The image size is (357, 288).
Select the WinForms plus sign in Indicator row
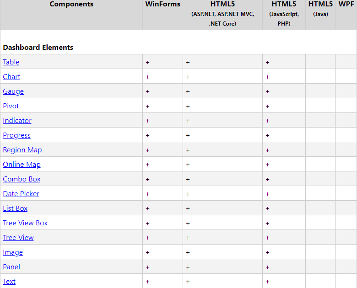tap(147, 121)
